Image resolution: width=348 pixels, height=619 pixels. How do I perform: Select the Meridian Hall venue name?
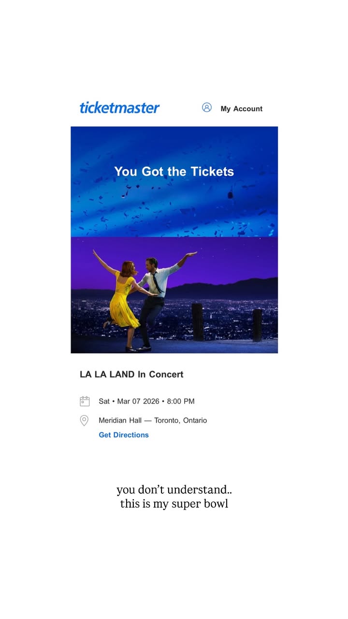pos(120,421)
